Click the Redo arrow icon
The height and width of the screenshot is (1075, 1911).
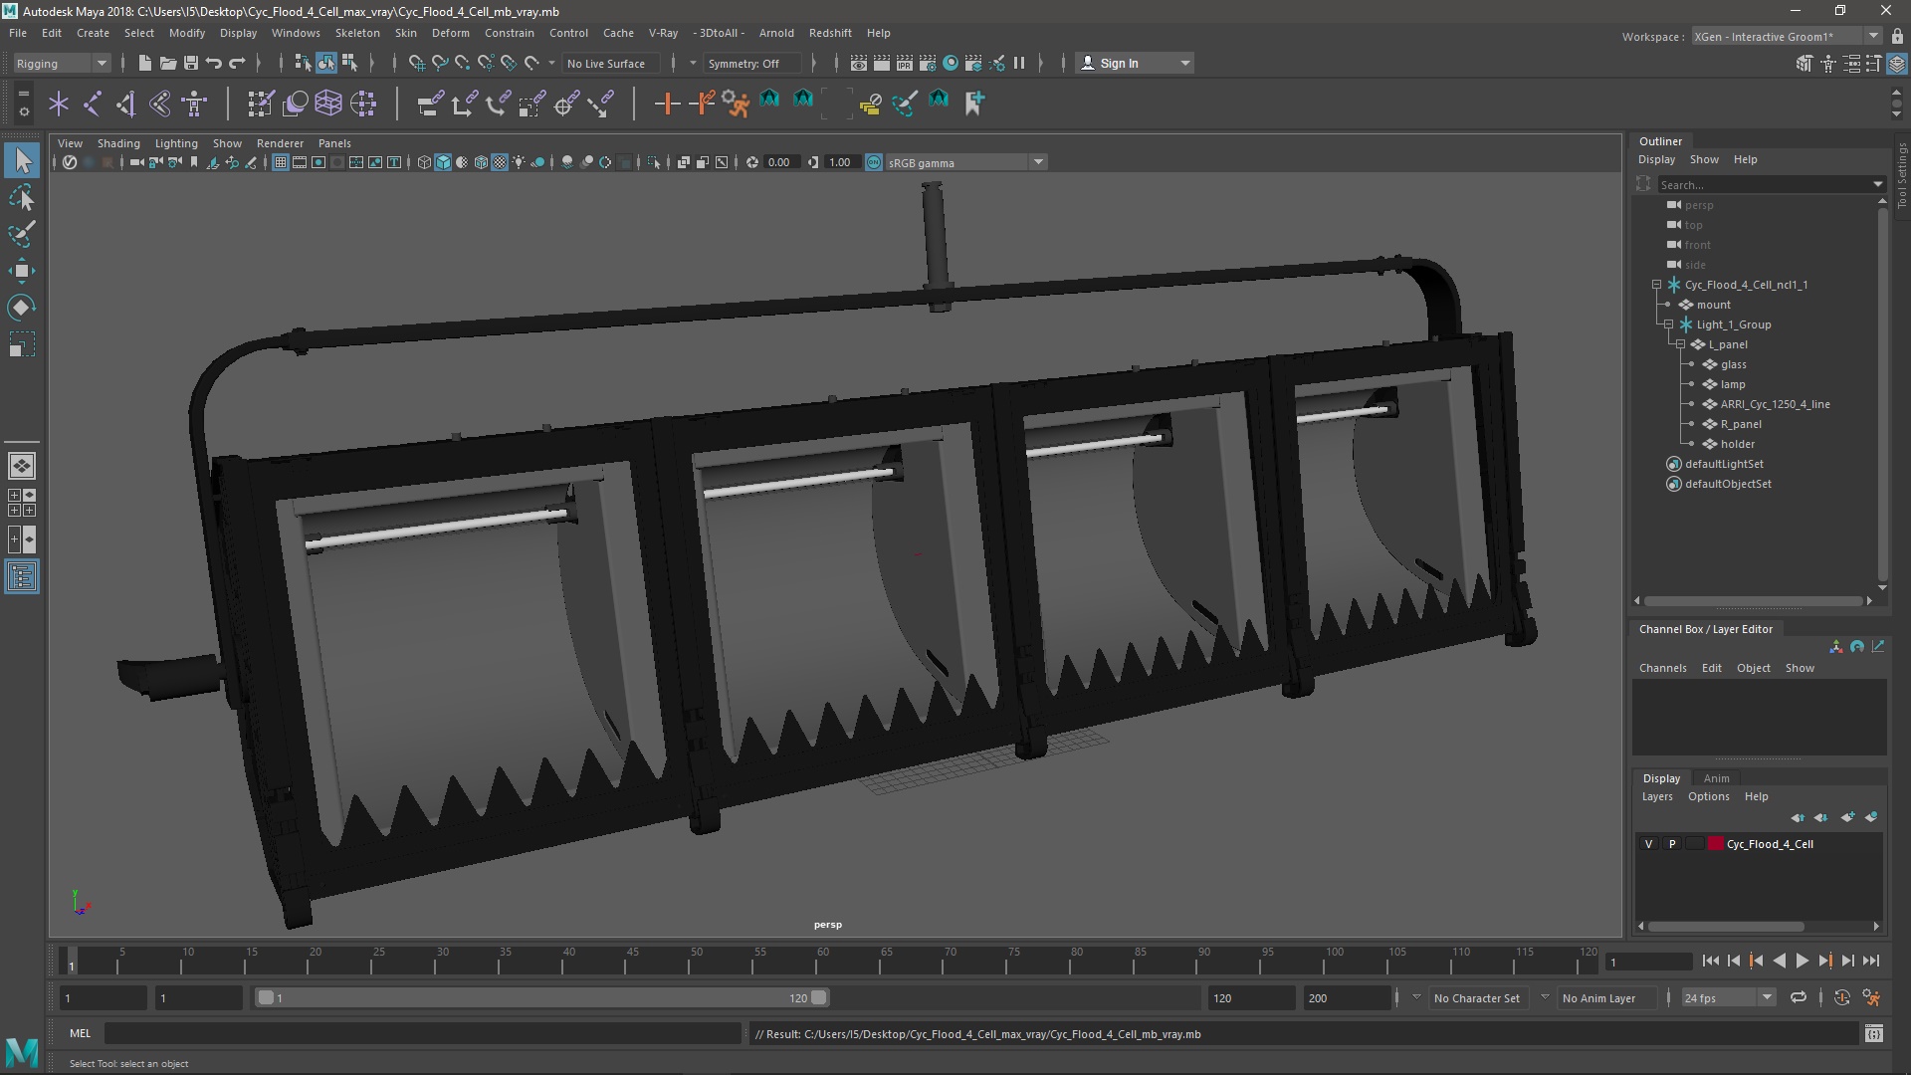pos(237,63)
